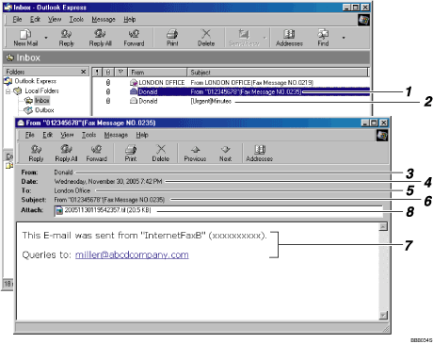
Task: Click Reply All in the Inbox toolbar
Action: (x=100, y=38)
